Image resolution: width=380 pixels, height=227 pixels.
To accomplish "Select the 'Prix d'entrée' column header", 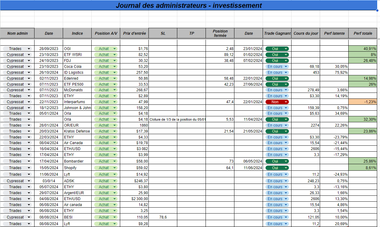I will tap(134, 33).
